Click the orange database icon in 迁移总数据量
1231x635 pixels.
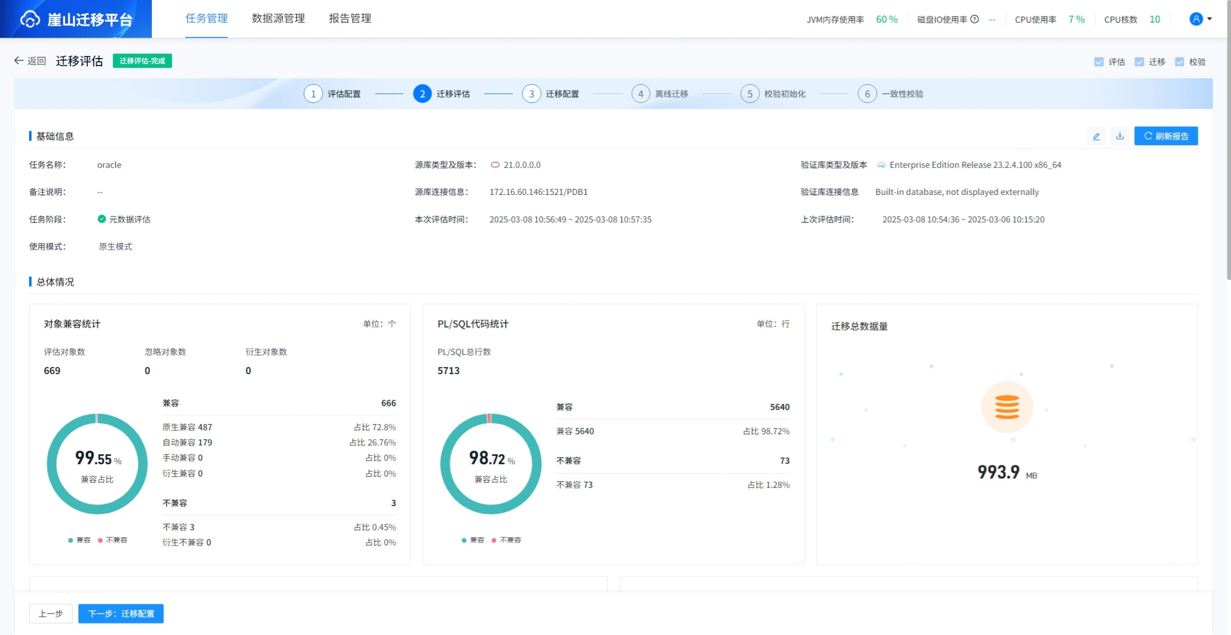pos(1007,407)
